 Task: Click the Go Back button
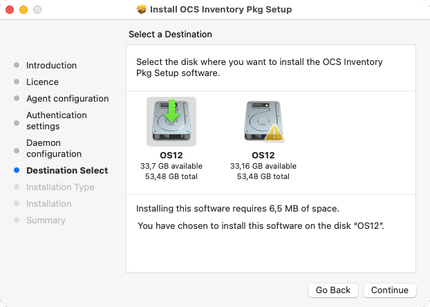pos(333,290)
